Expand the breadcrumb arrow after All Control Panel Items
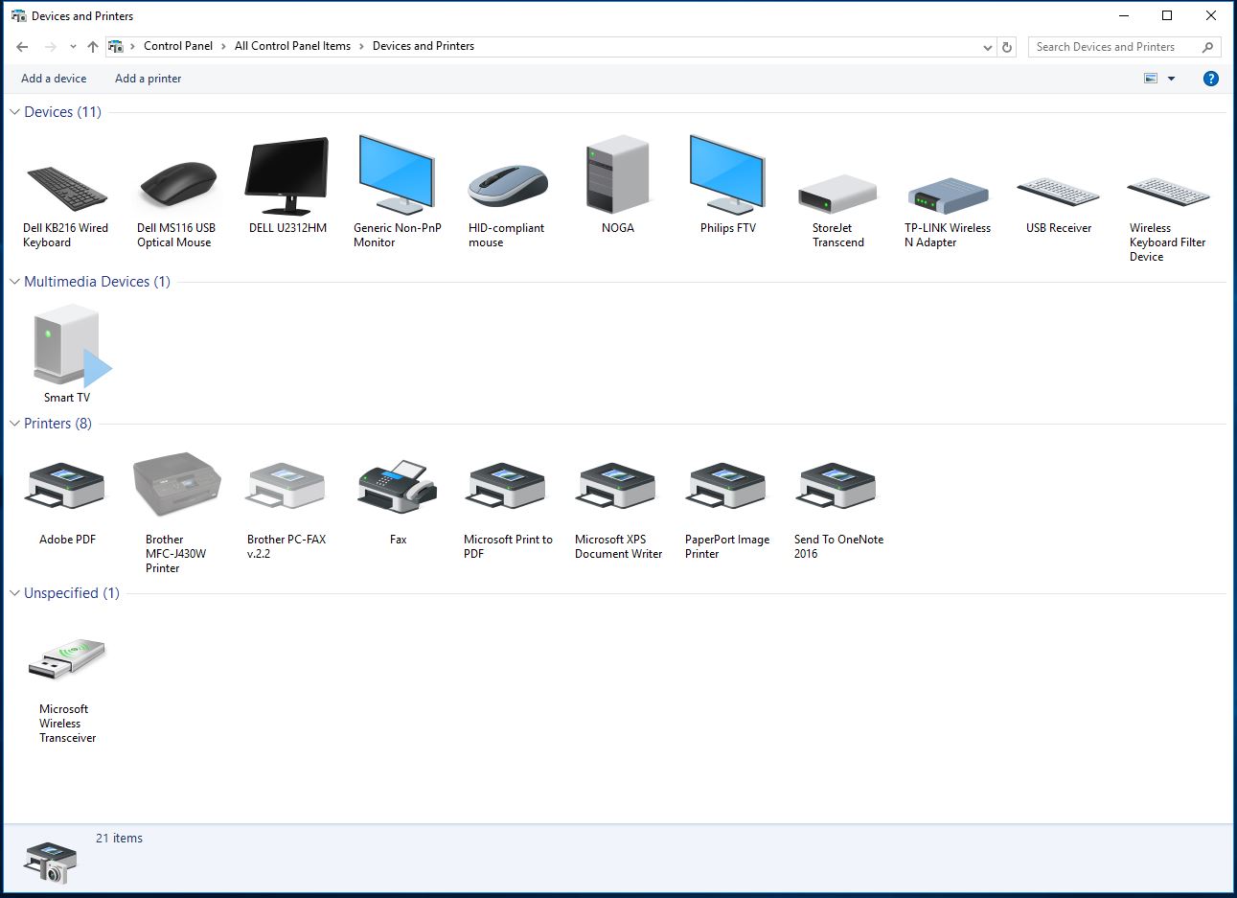Screen dimensions: 1237x898 tap(362, 46)
